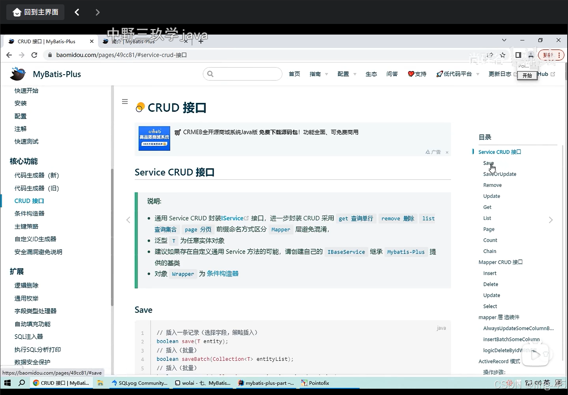Screen dimensions: 568x395
Task: Open 主键策略 in the left sidebar
Action: (26, 227)
